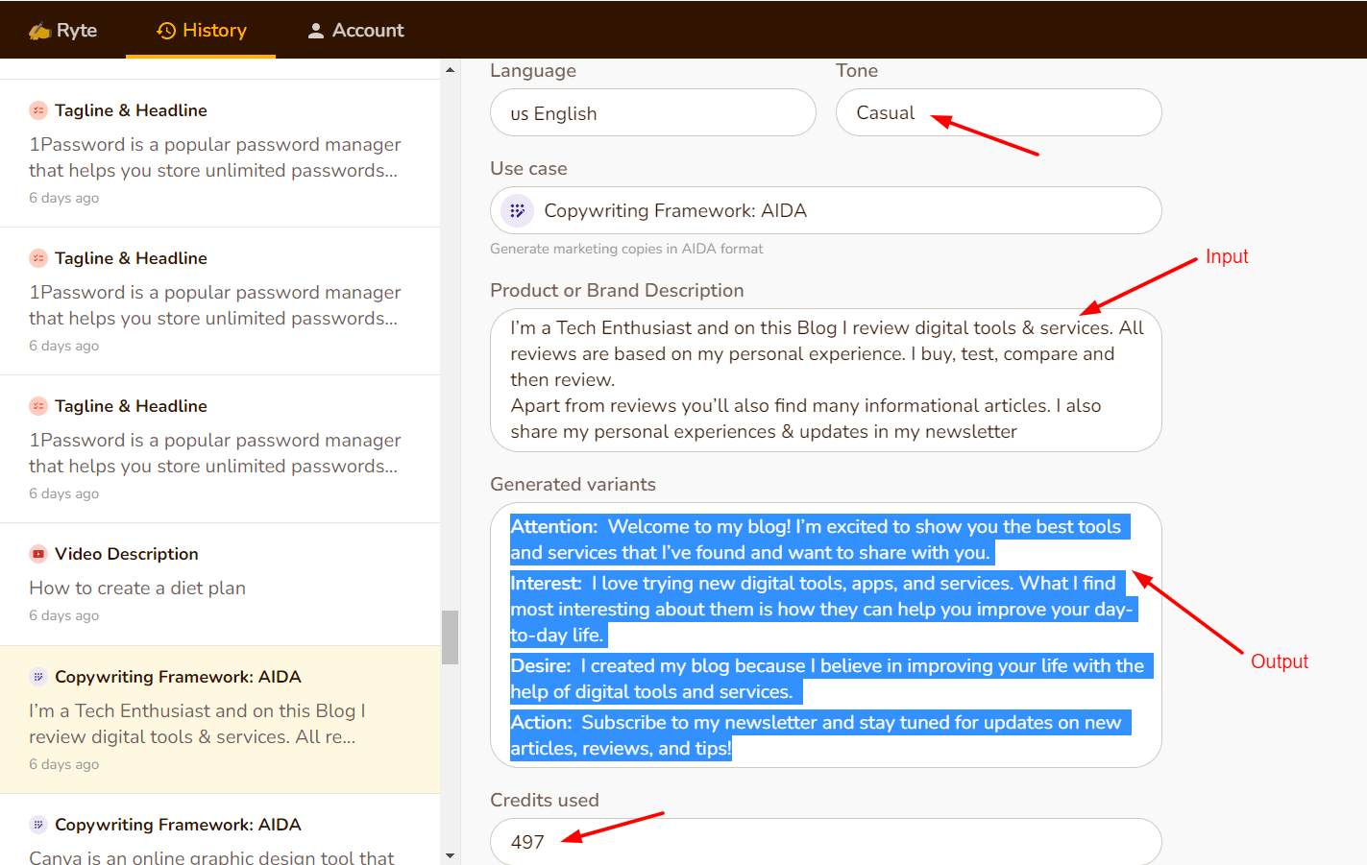Click the Credits used field showing 497
The width and height of the screenshot is (1367, 865).
(825, 842)
